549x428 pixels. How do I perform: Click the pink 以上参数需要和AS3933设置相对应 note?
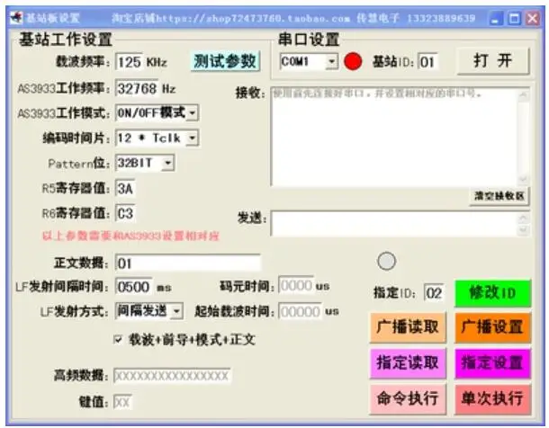(130, 236)
